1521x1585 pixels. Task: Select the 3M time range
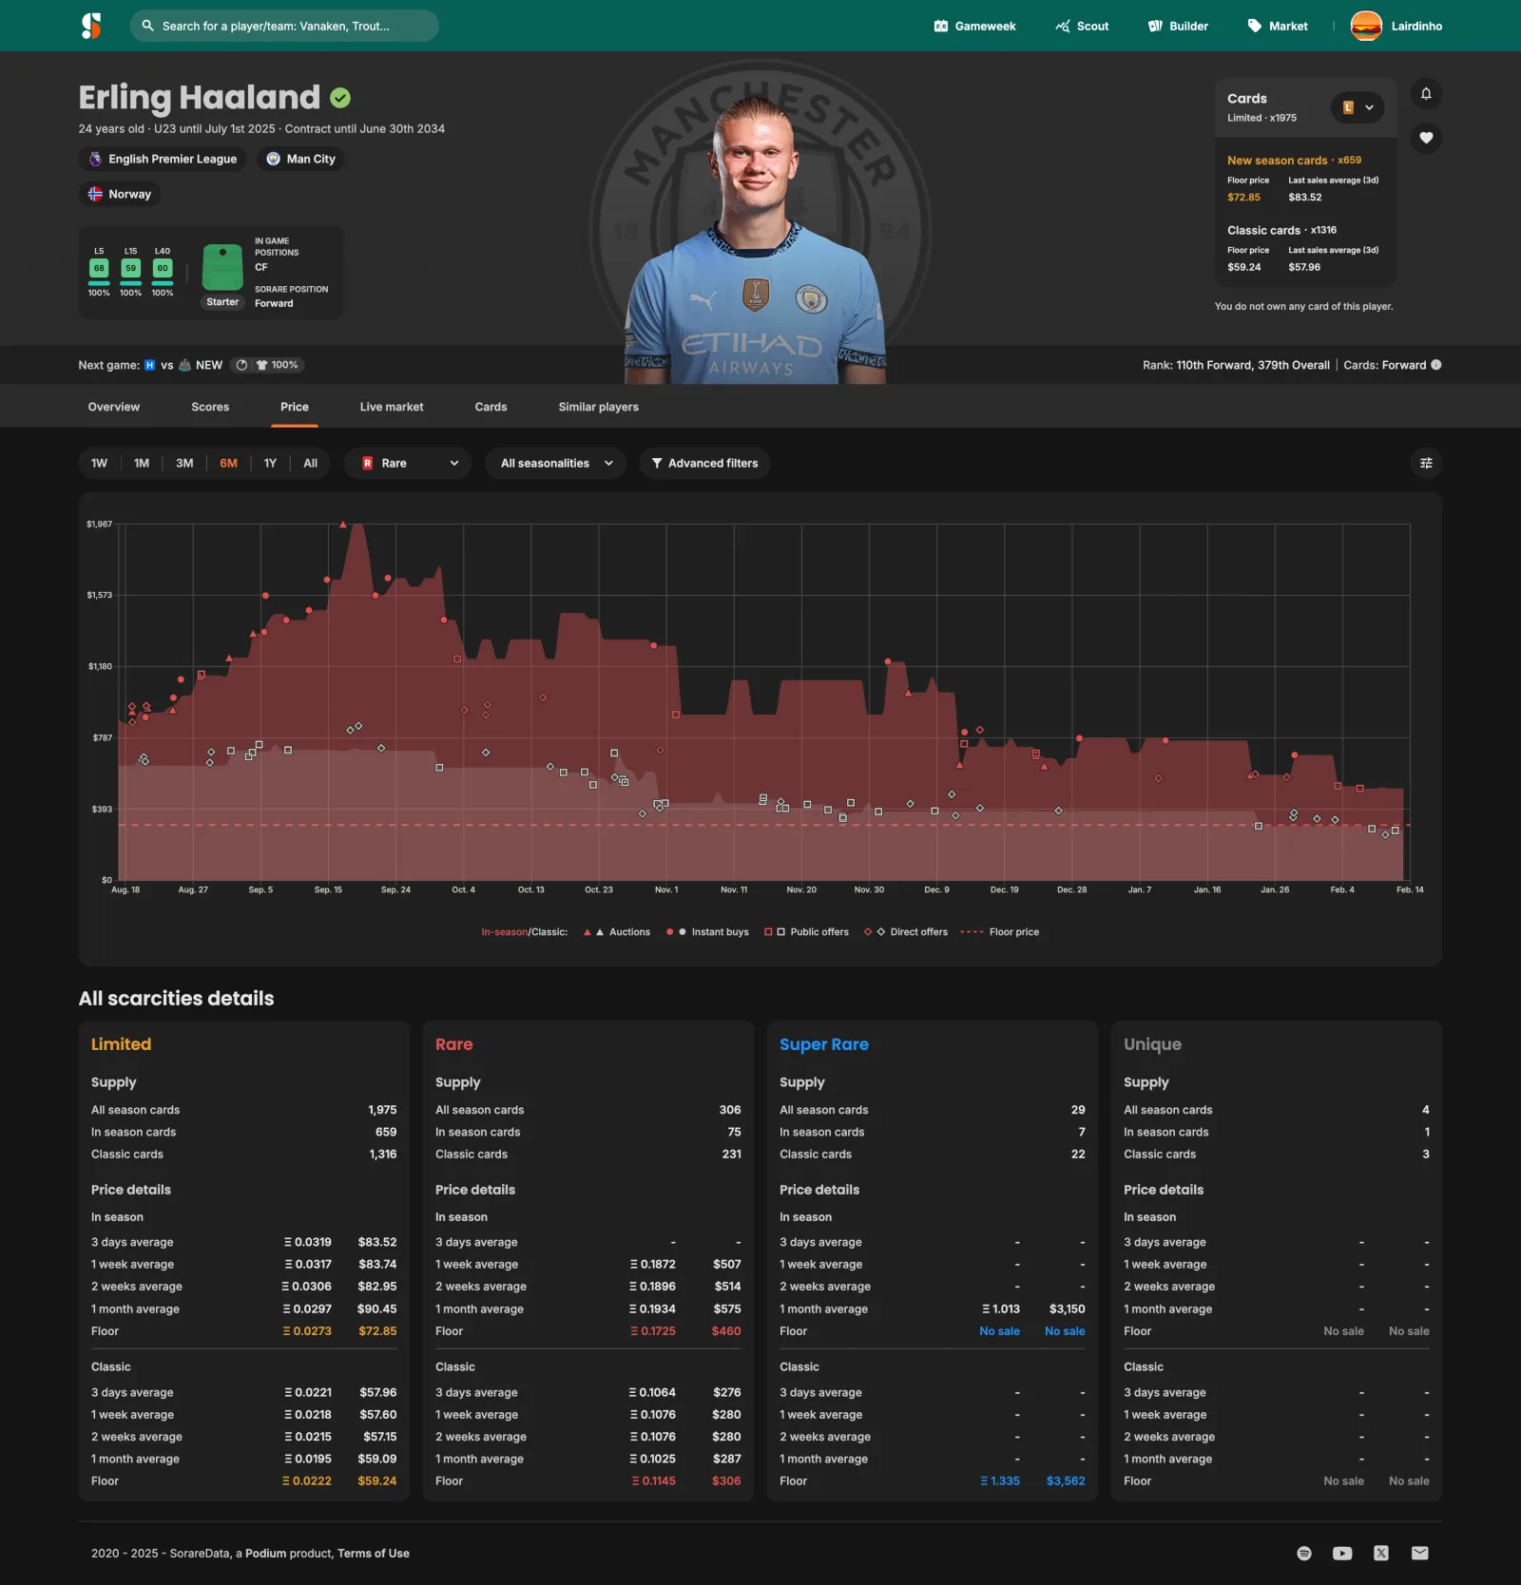pyautogui.click(x=184, y=463)
